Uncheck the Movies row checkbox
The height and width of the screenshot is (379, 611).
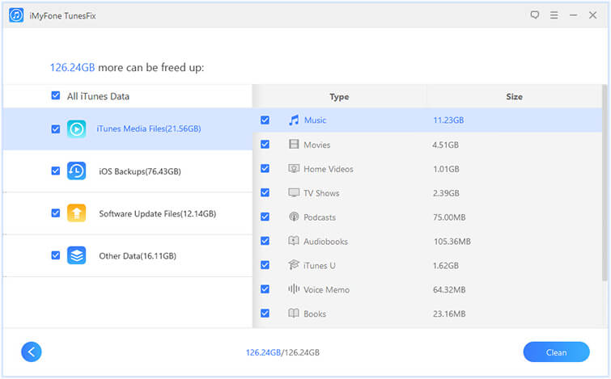(x=265, y=145)
